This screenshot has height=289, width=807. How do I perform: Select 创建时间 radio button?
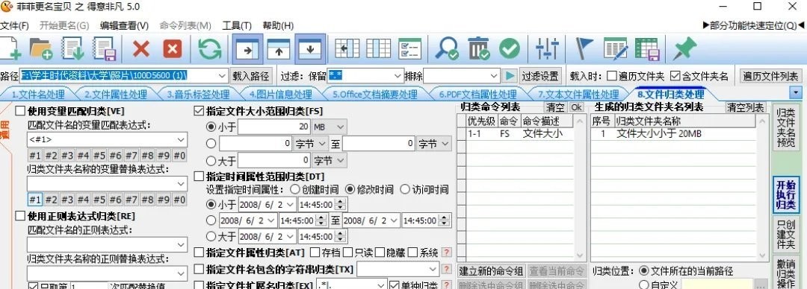[x=295, y=189]
